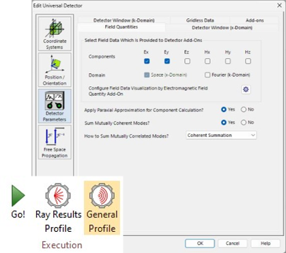Uncheck the Ex component checkbox

click(x=147, y=61)
